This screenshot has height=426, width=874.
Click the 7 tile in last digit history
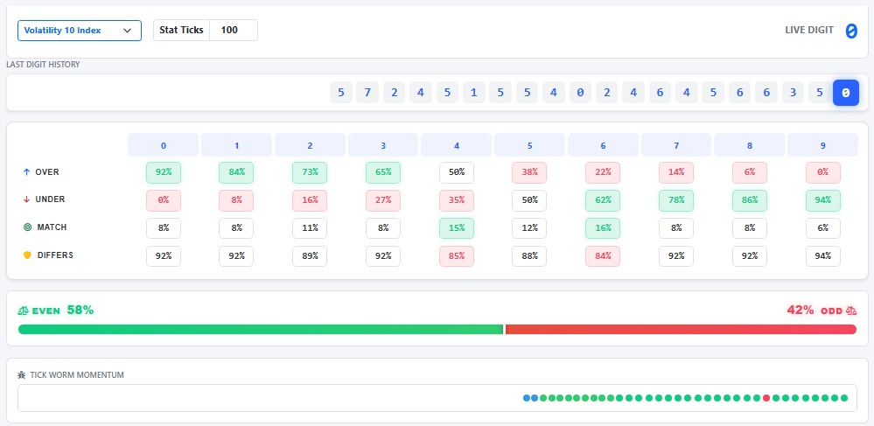pos(367,93)
